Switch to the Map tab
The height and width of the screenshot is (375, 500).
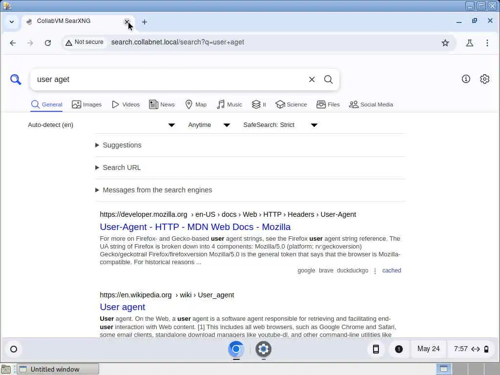[x=196, y=104]
